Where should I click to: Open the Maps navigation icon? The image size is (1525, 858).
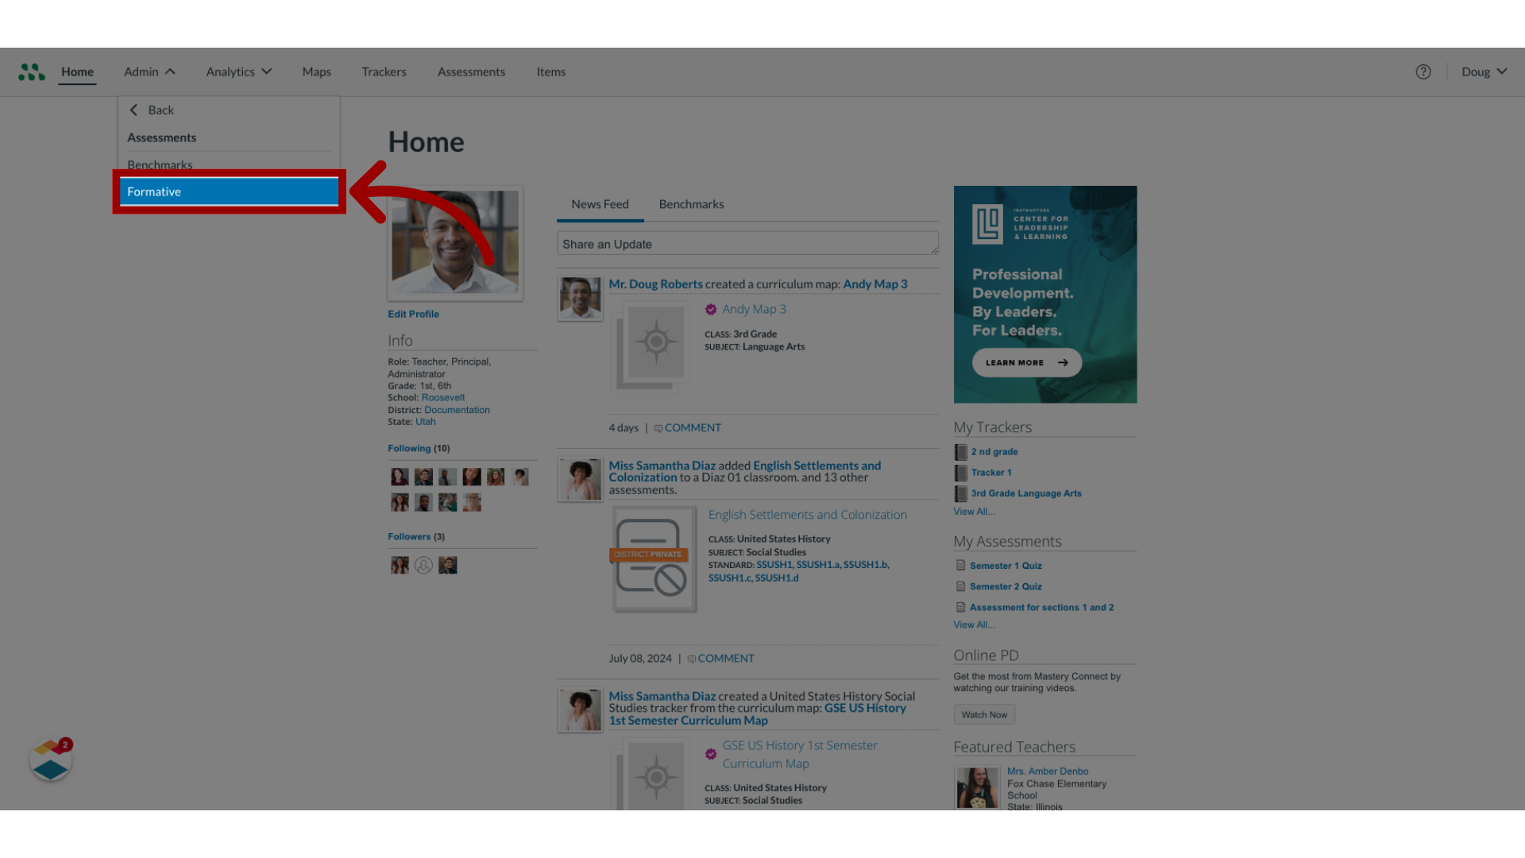(315, 71)
